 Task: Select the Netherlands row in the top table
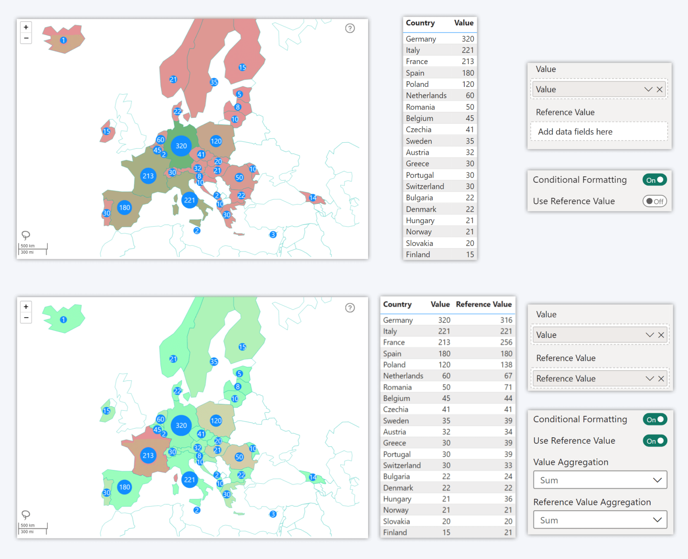tap(440, 95)
